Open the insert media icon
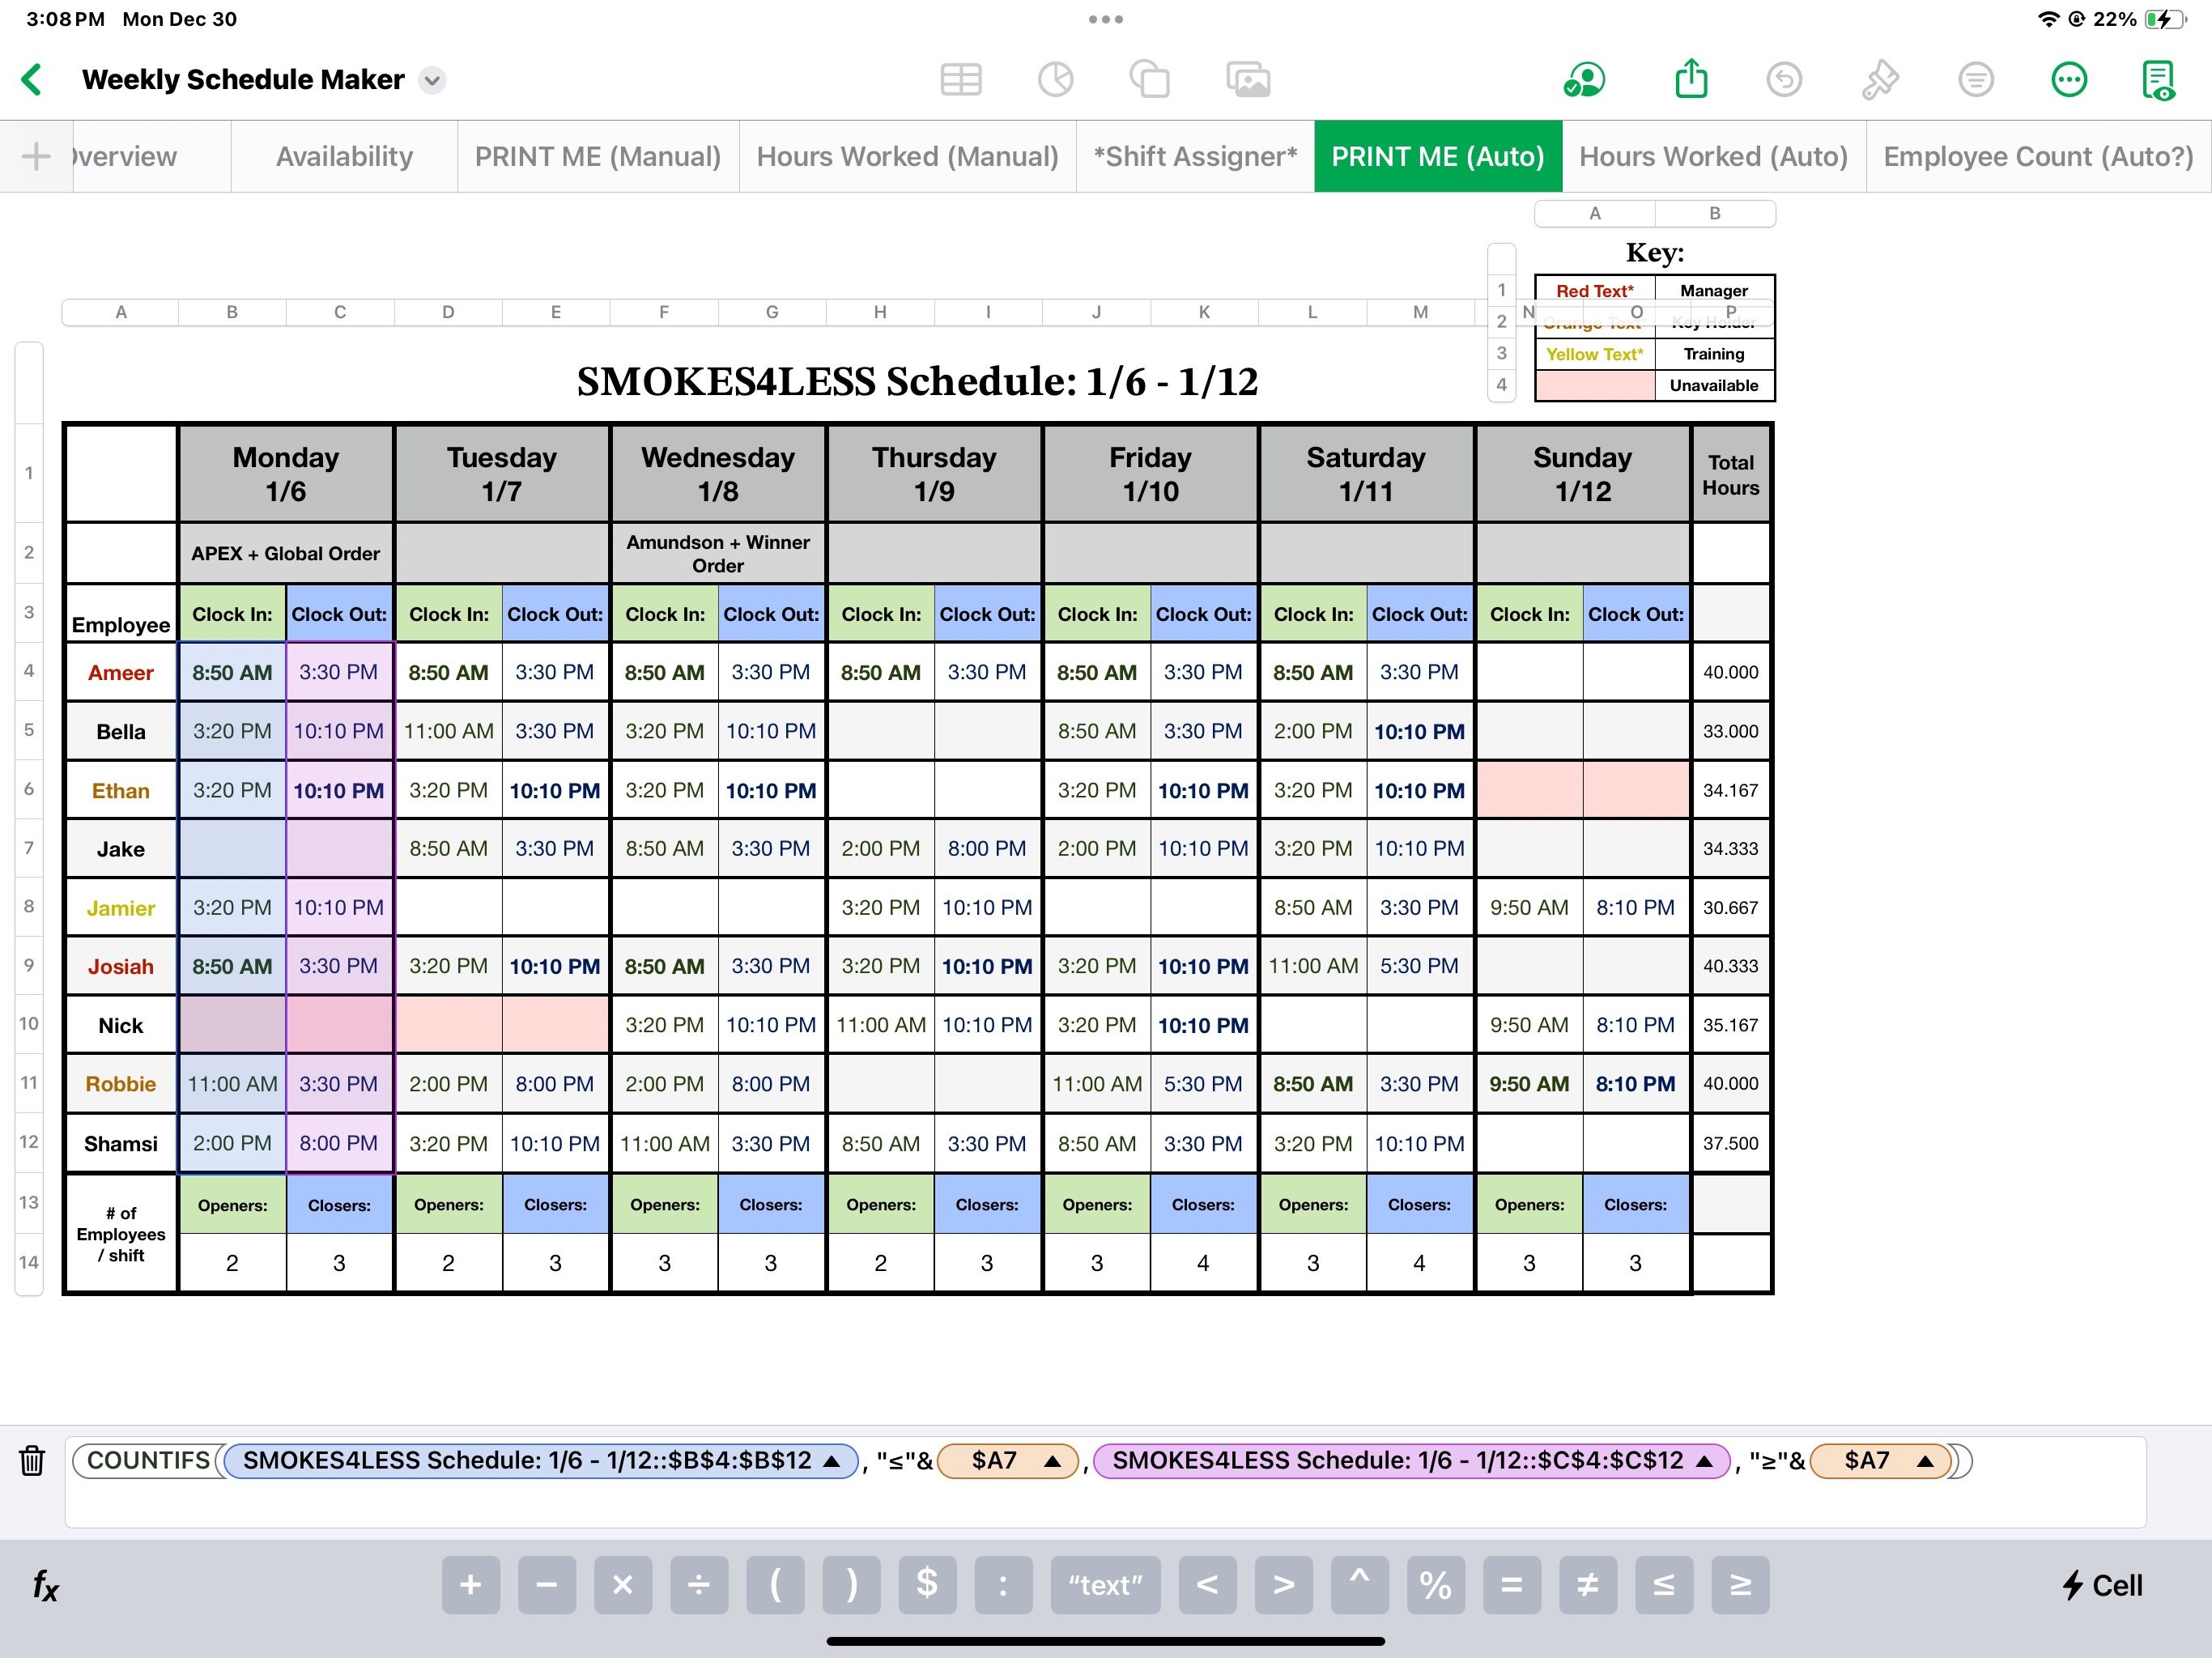2212x1658 pixels. pyautogui.click(x=1247, y=79)
